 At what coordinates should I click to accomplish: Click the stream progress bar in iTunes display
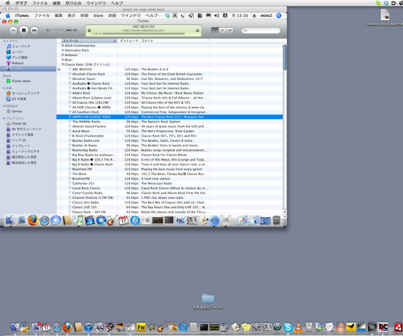coord(144,33)
